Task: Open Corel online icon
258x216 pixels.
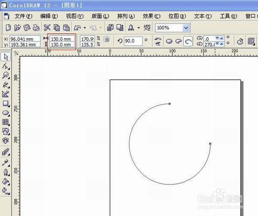Action: coord(147,27)
